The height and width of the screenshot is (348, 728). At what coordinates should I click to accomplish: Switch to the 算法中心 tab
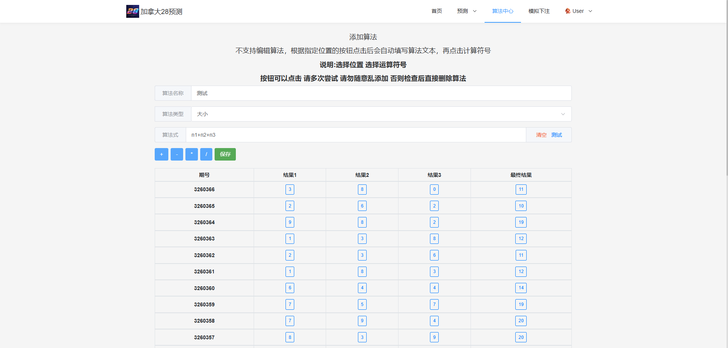503,11
